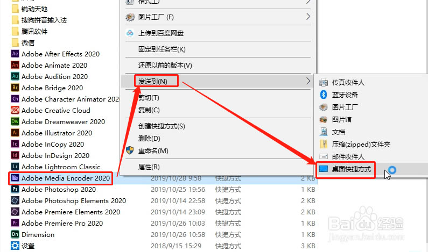Click the Adobe Premiere Pro 2020 icon
The width and height of the screenshot is (428, 252).
(x=15, y=223)
